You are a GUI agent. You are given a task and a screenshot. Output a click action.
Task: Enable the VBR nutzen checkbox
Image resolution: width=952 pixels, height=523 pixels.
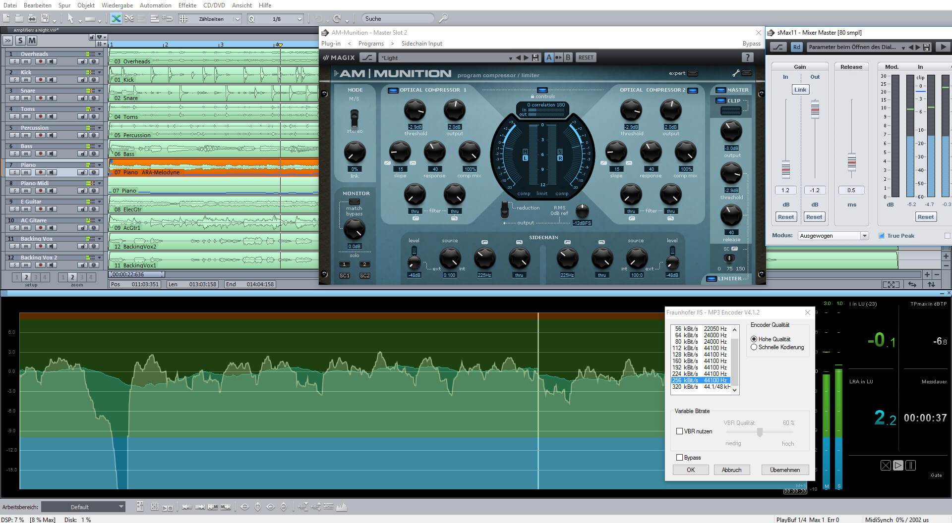click(x=679, y=431)
